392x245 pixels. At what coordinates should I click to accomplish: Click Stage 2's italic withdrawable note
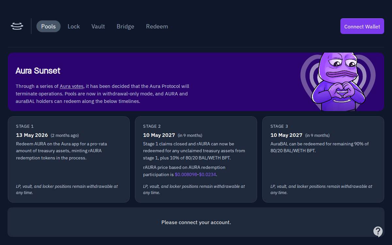coord(194,189)
